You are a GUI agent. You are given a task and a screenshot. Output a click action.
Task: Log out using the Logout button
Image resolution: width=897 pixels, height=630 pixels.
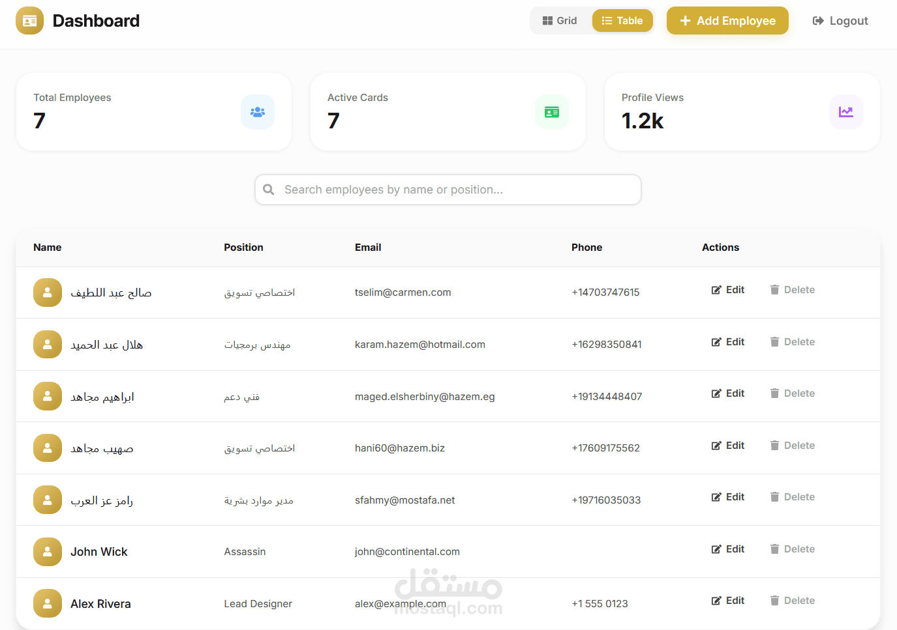840,21
